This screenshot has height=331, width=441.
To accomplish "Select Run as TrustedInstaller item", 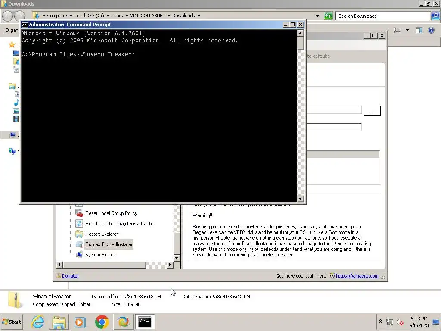I will (x=109, y=244).
